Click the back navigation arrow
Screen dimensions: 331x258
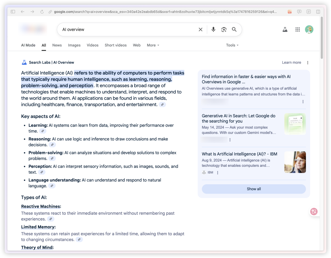[23, 12]
